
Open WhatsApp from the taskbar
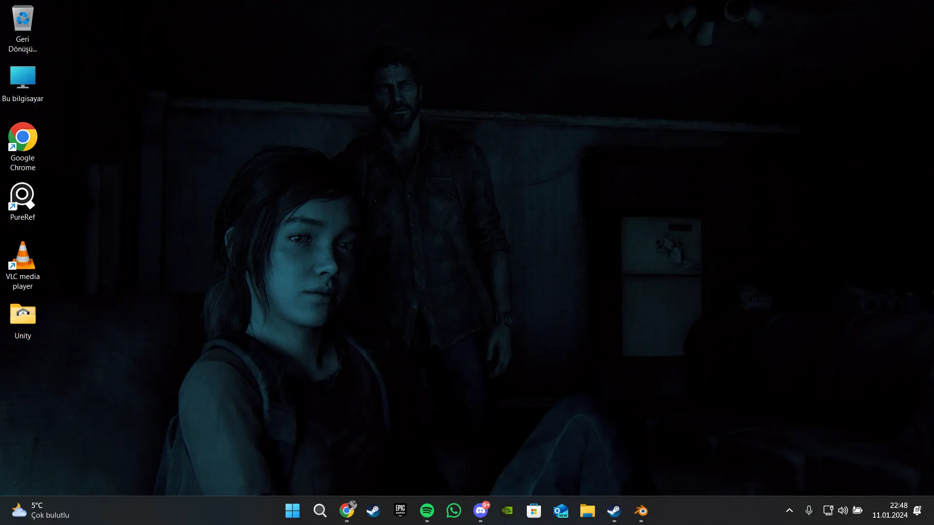click(x=454, y=510)
